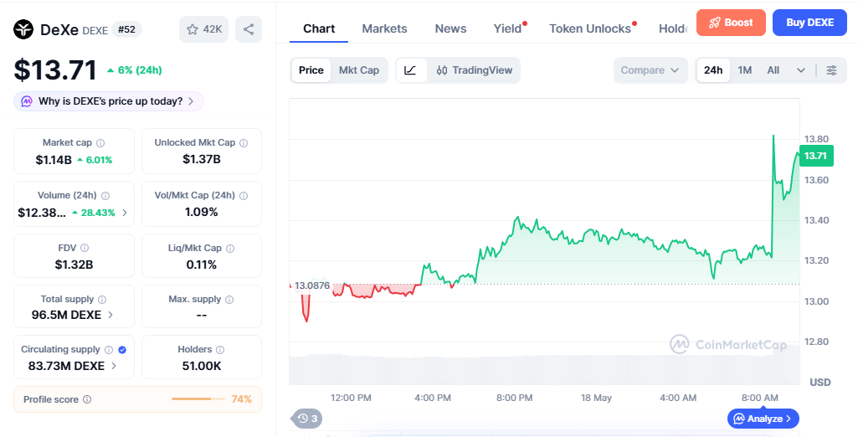Expand Circulating supply 83.73M DEXE chevron
Viewport: 858px width, 437px height.
[x=114, y=366]
